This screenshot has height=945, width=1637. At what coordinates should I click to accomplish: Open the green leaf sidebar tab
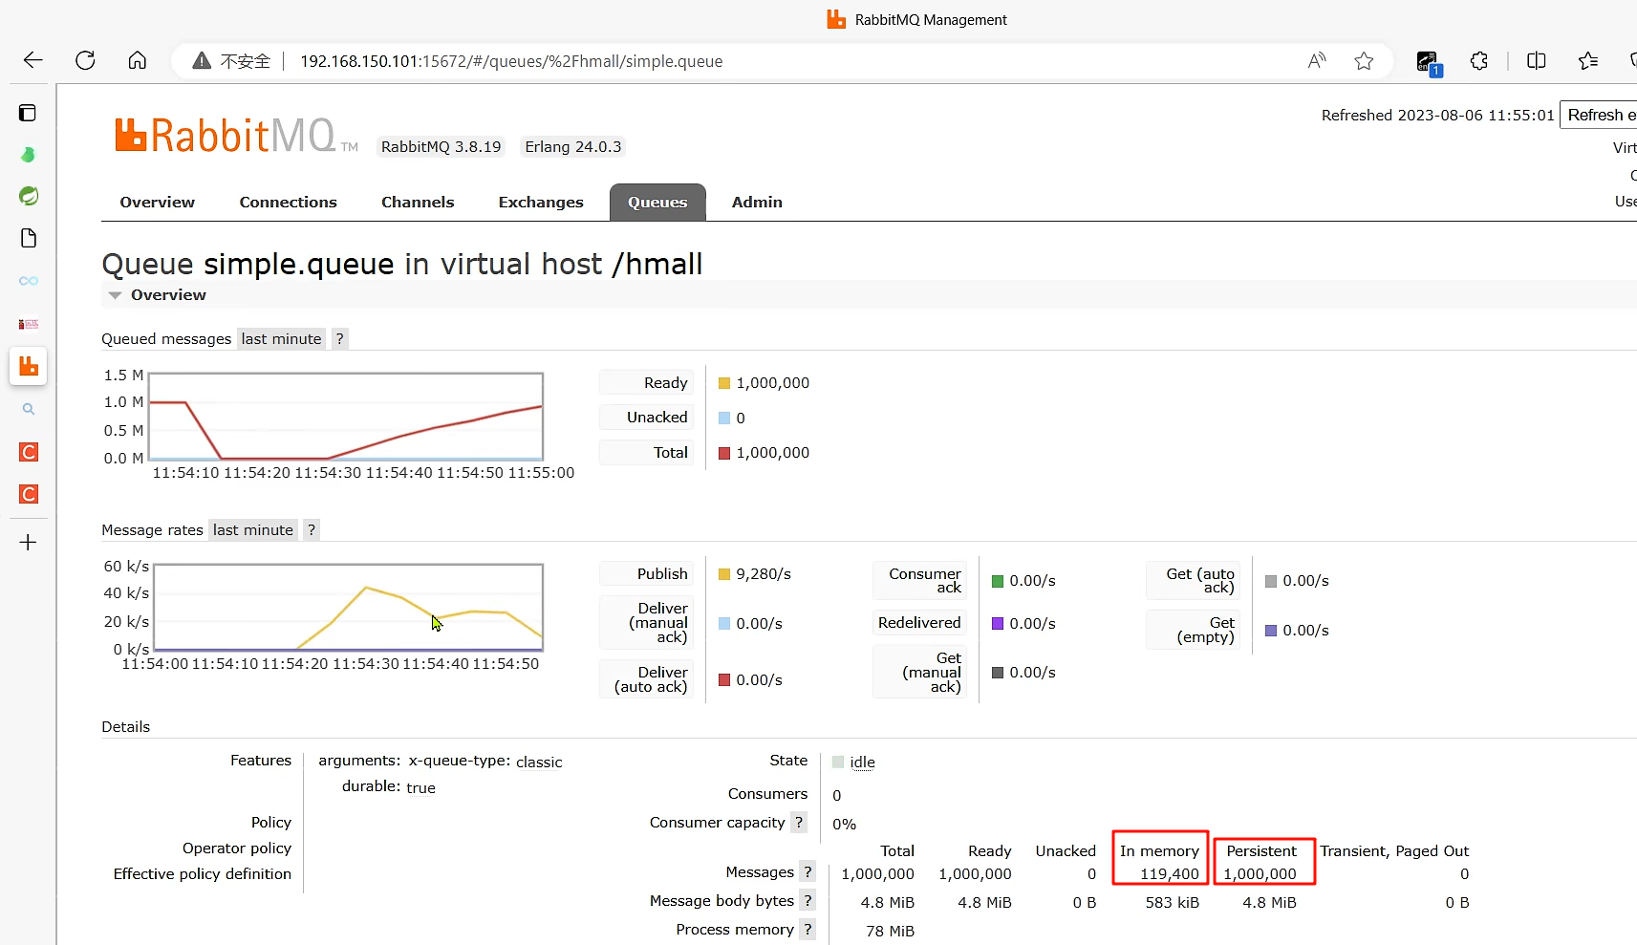tap(28, 154)
